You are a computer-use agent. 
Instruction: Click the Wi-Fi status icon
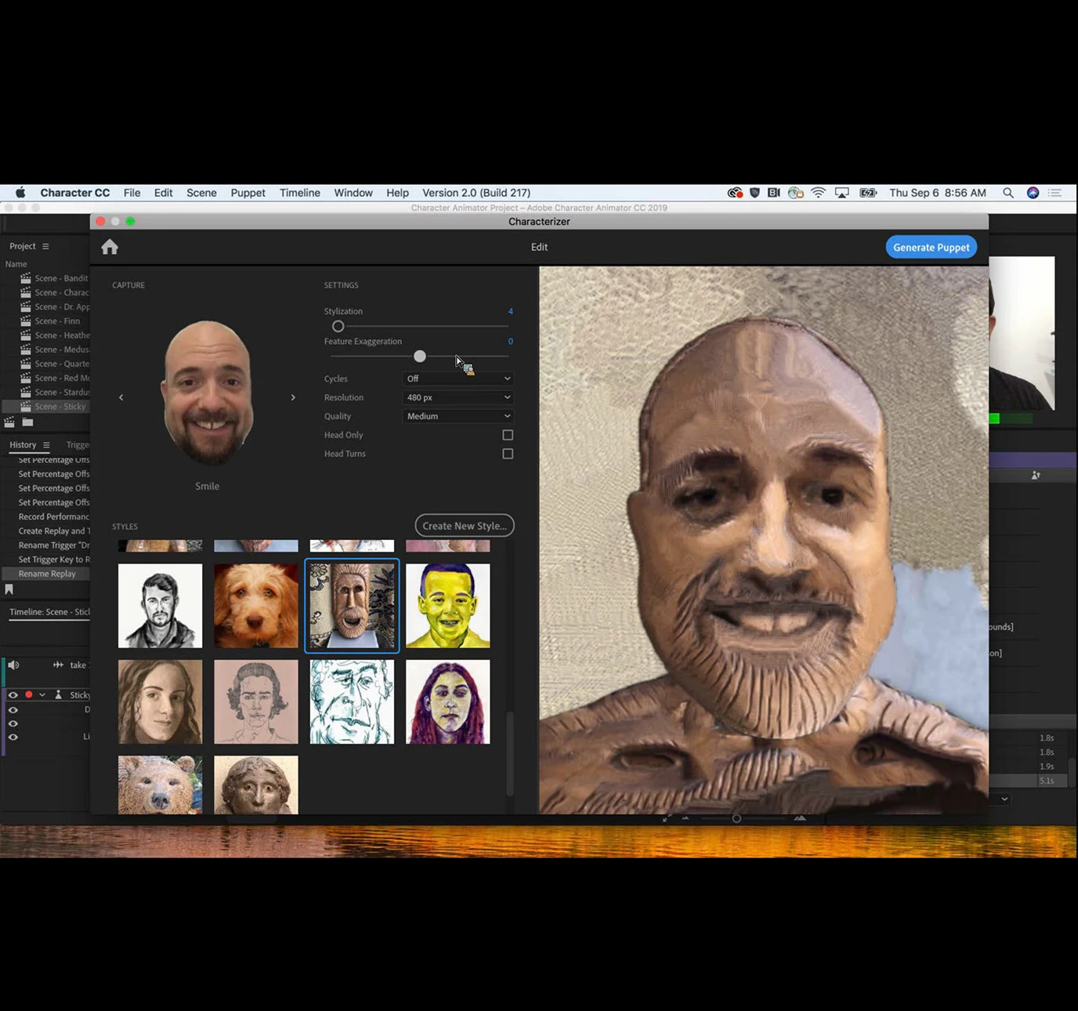pyautogui.click(x=818, y=193)
